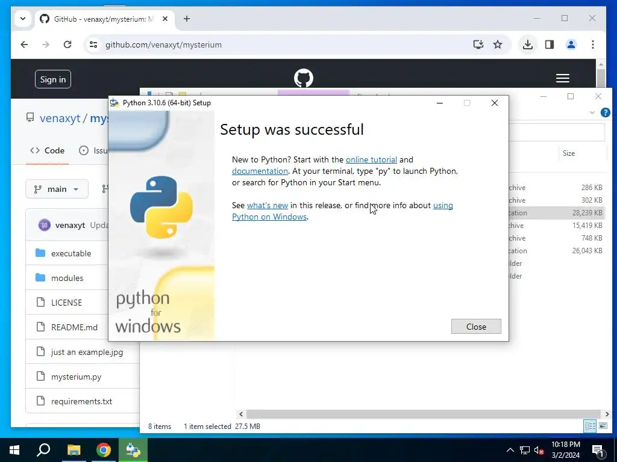
Task: Toggle Chrome side panel
Action: tap(550, 45)
